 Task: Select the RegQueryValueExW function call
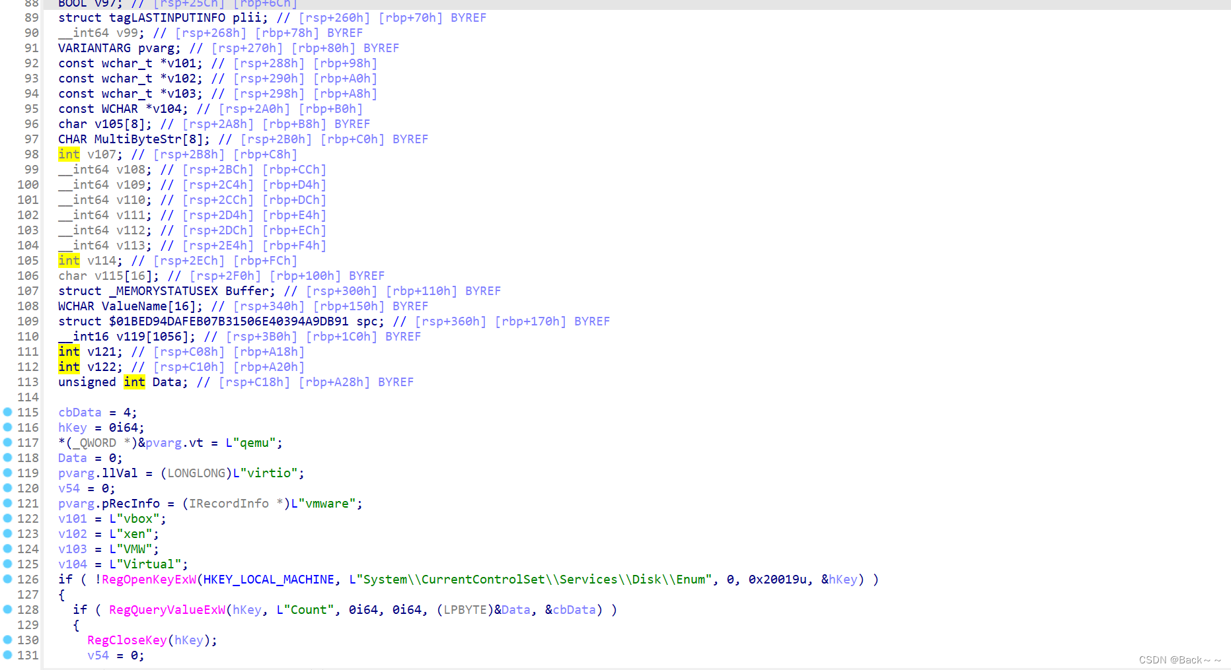click(x=167, y=610)
